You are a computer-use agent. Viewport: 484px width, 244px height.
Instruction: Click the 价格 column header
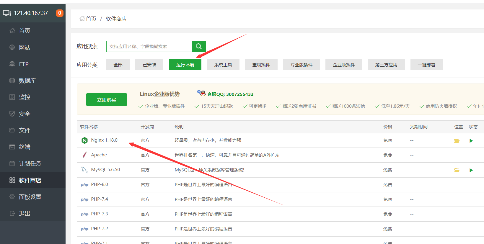pyautogui.click(x=388, y=127)
